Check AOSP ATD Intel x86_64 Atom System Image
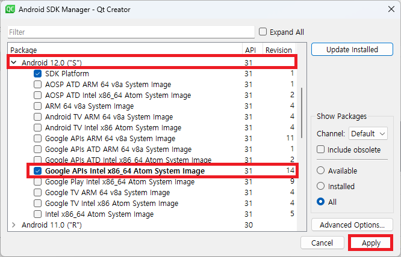401x257 pixels. [x=37, y=95]
